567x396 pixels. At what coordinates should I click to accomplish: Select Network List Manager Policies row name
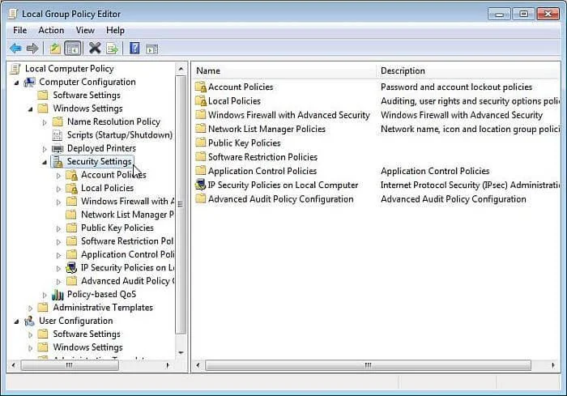(266, 129)
